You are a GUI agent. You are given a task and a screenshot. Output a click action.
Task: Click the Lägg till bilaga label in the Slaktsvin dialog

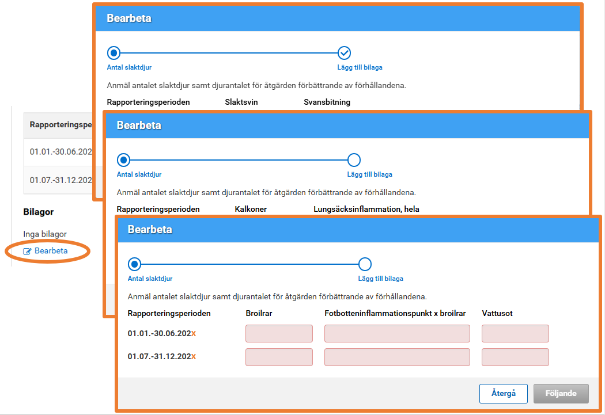[360, 67]
